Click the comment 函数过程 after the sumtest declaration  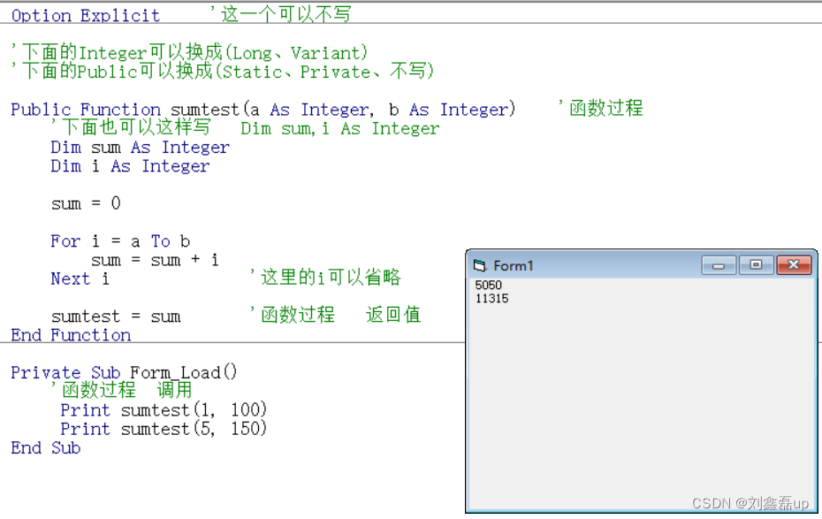[601, 108]
